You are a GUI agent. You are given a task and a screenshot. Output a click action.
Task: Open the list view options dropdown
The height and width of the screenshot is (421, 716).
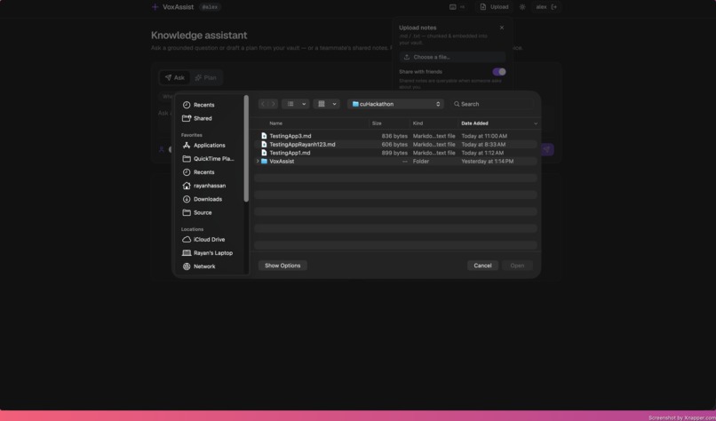(x=296, y=104)
